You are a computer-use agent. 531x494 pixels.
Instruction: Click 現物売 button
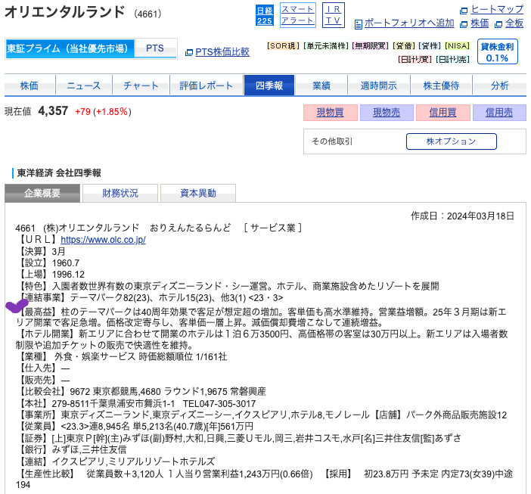point(387,113)
